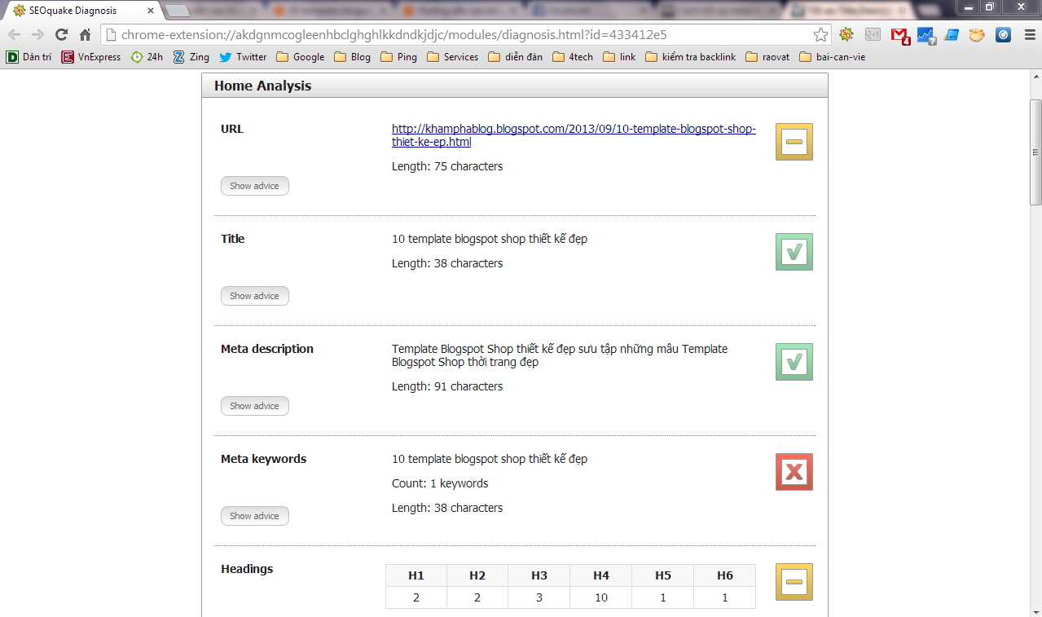Minimize the Chrome window
The height and width of the screenshot is (617, 1042).
pos(968,7)
